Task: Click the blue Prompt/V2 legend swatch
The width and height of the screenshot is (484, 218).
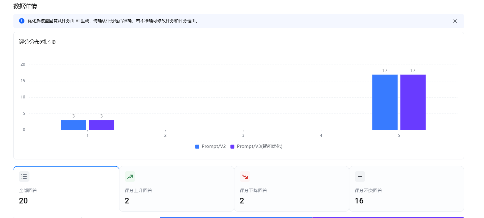Action: tap(197, 147)
